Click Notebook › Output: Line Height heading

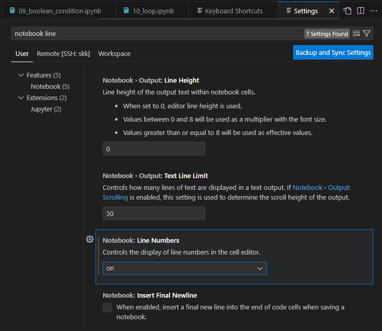151,81
